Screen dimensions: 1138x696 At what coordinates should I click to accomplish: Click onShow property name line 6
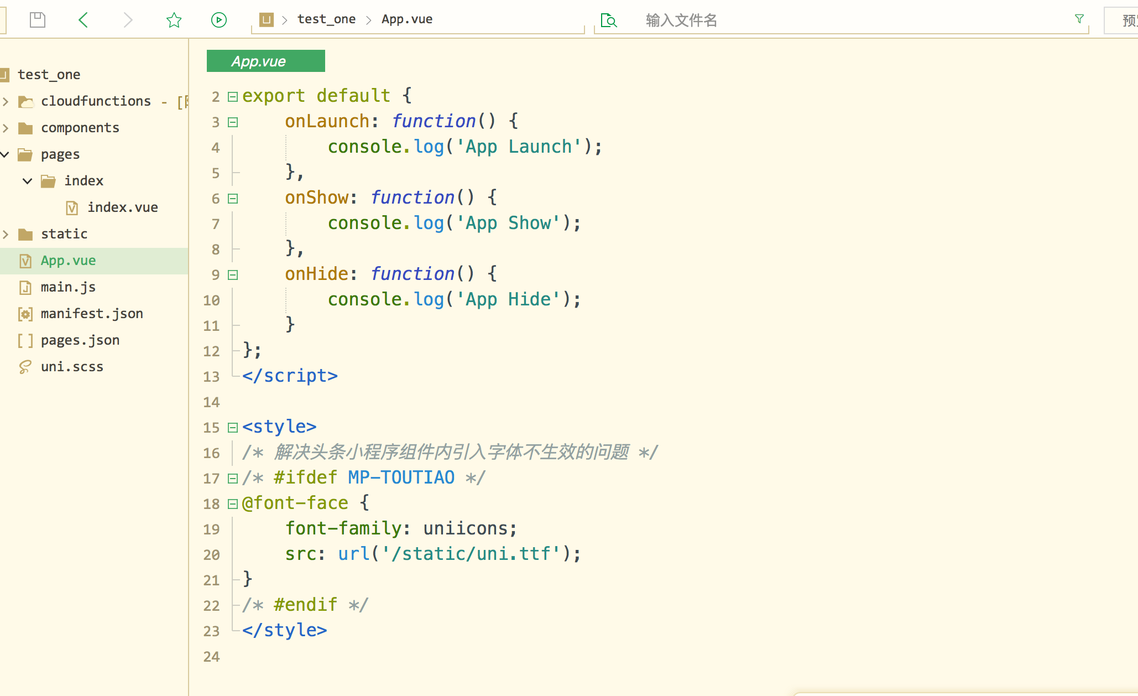click(317, 198)
